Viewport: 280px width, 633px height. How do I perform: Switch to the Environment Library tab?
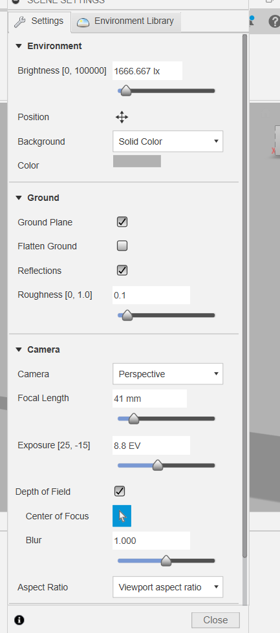(x=125, y=21)
